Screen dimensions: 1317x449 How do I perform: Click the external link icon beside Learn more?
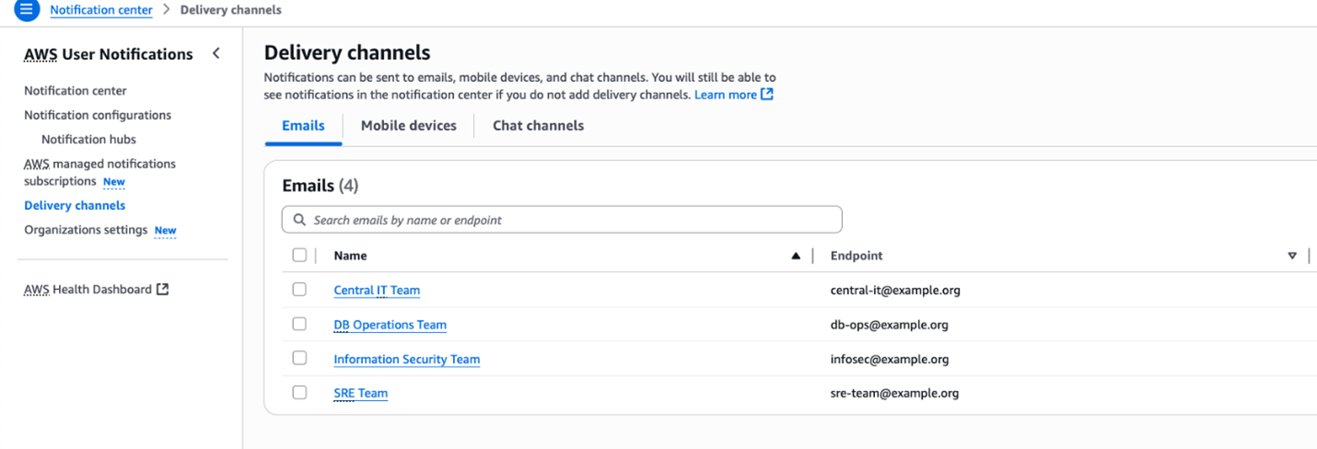(x=767, y=95)
